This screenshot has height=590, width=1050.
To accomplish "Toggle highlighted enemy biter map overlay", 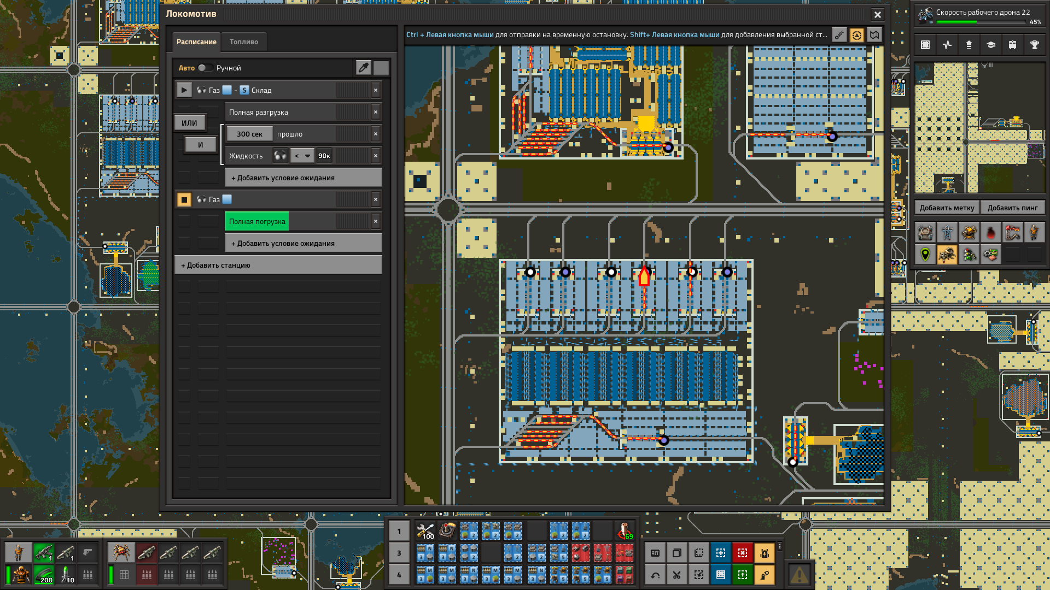I will [x=947, y=255].
